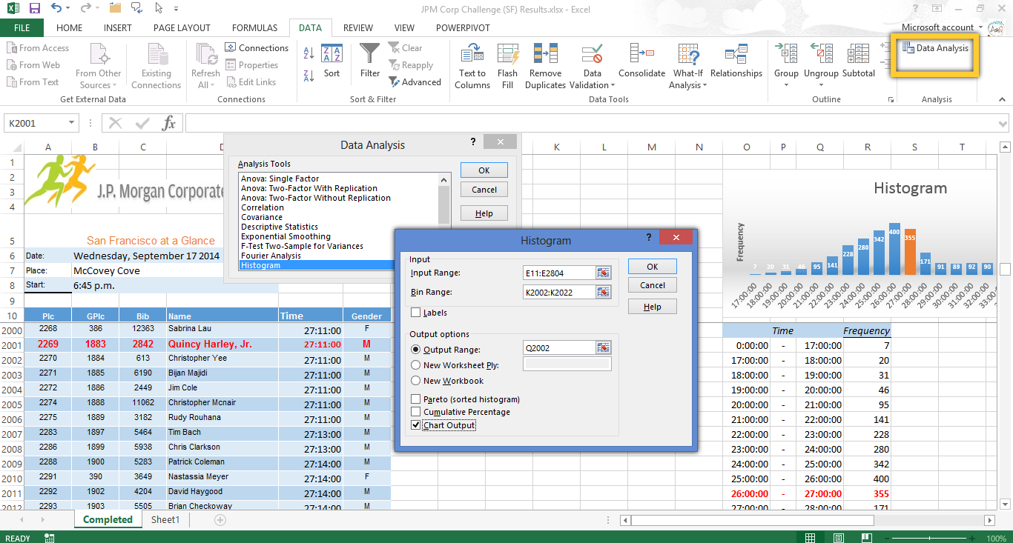Open the Outline dialog launcher
This screenshot has width=1013, height=543.
pos(891,99)
